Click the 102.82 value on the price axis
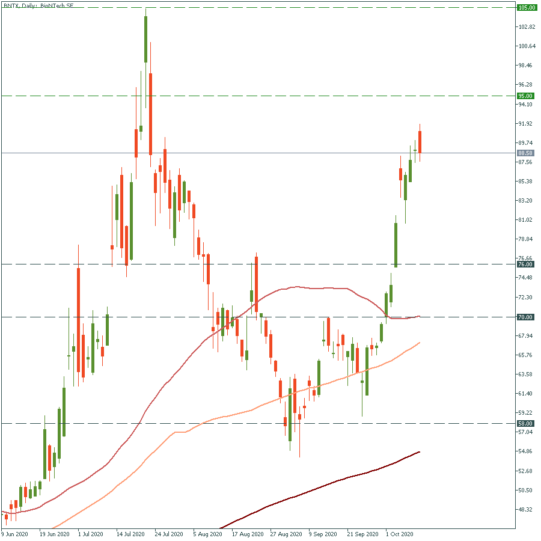The image size is (541, 541). [527, 27]
